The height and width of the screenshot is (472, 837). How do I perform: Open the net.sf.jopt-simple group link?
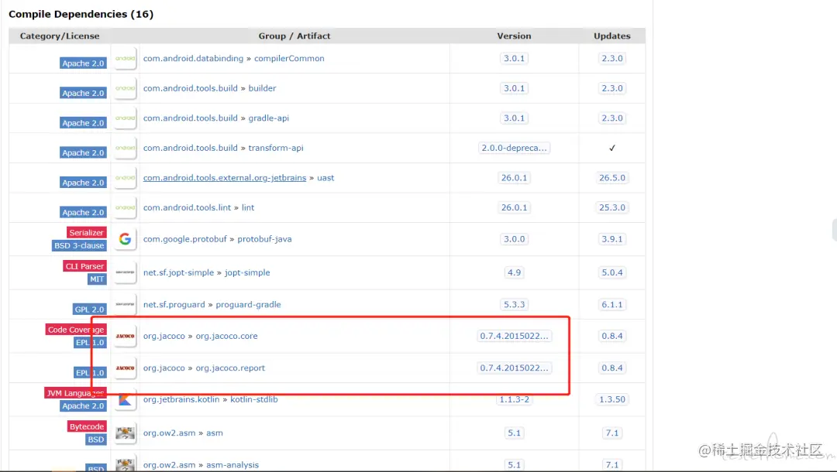coord(178,272)
